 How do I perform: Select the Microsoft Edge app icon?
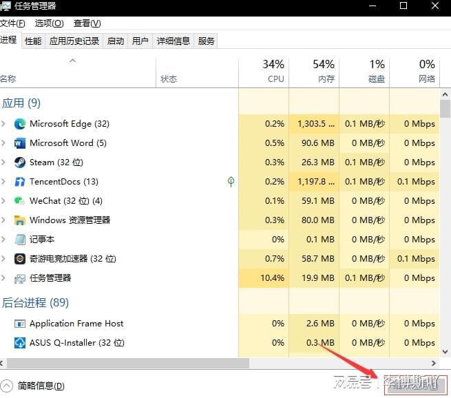point(20,124)
